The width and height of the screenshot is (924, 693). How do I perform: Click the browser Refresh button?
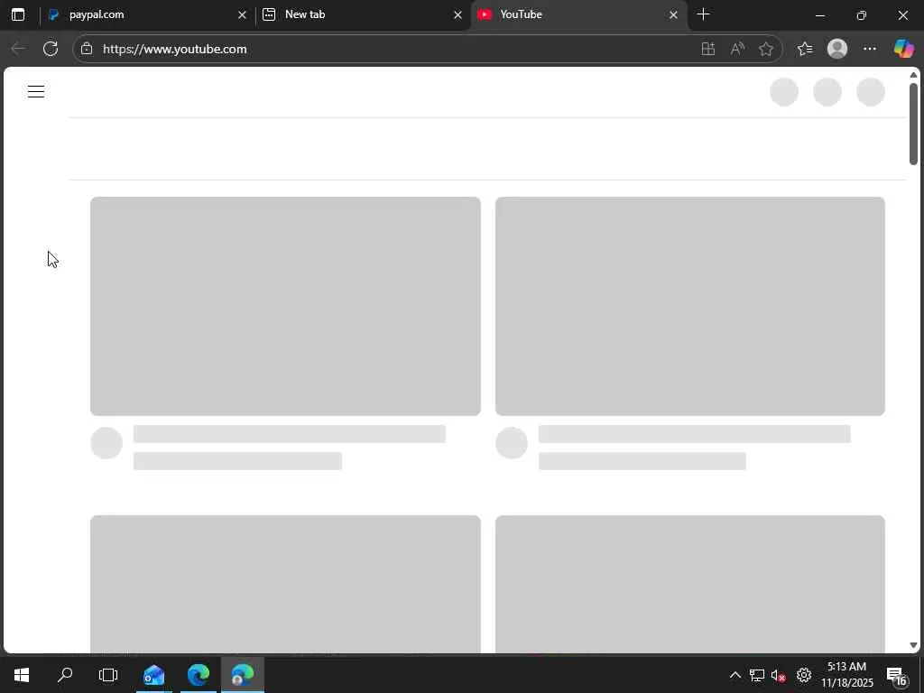click(x=51, y=49)
